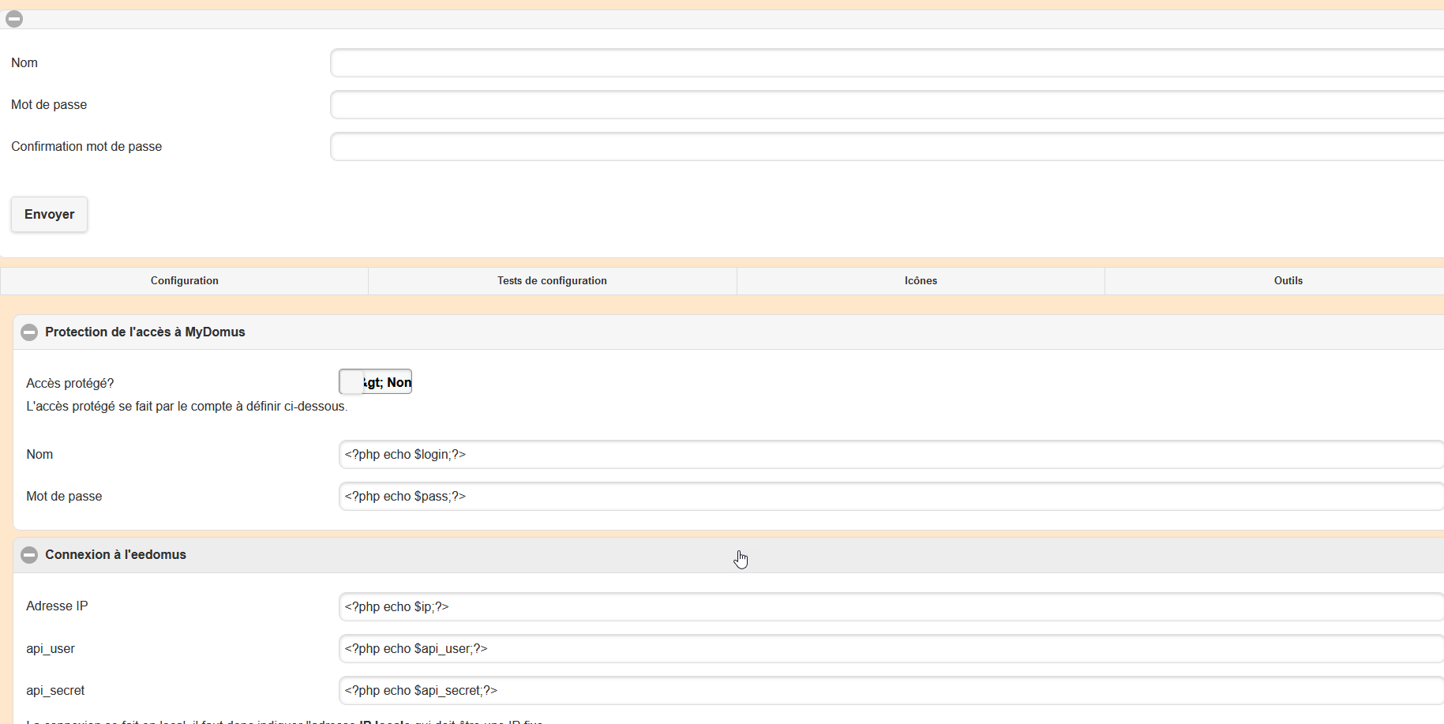Viewport: 1444px width, 724px height.
Task: Click into the api_secret input field
Action: point(888,691)
